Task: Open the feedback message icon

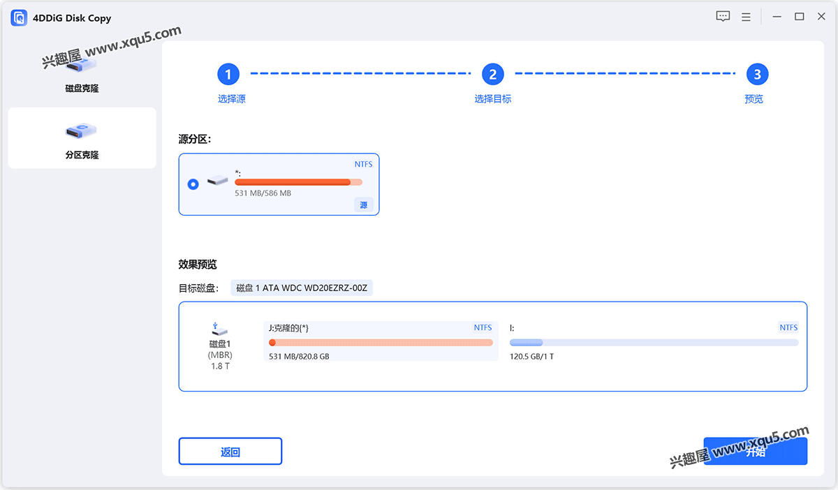Action: pyautogui.click(x=723, y=17)
